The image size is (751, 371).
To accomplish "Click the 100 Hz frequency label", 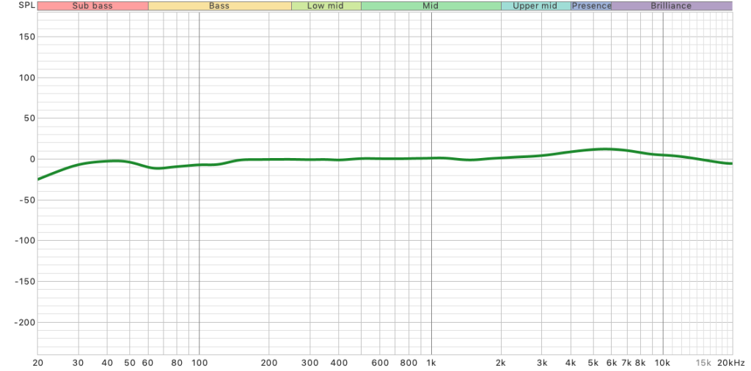I will pyautogui.click(x=199, y=363).
